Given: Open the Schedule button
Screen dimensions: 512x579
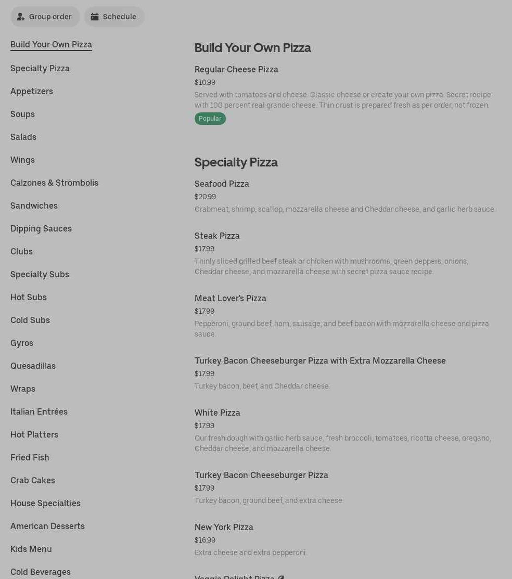Looking at the screenshot, I should point(114,17).
